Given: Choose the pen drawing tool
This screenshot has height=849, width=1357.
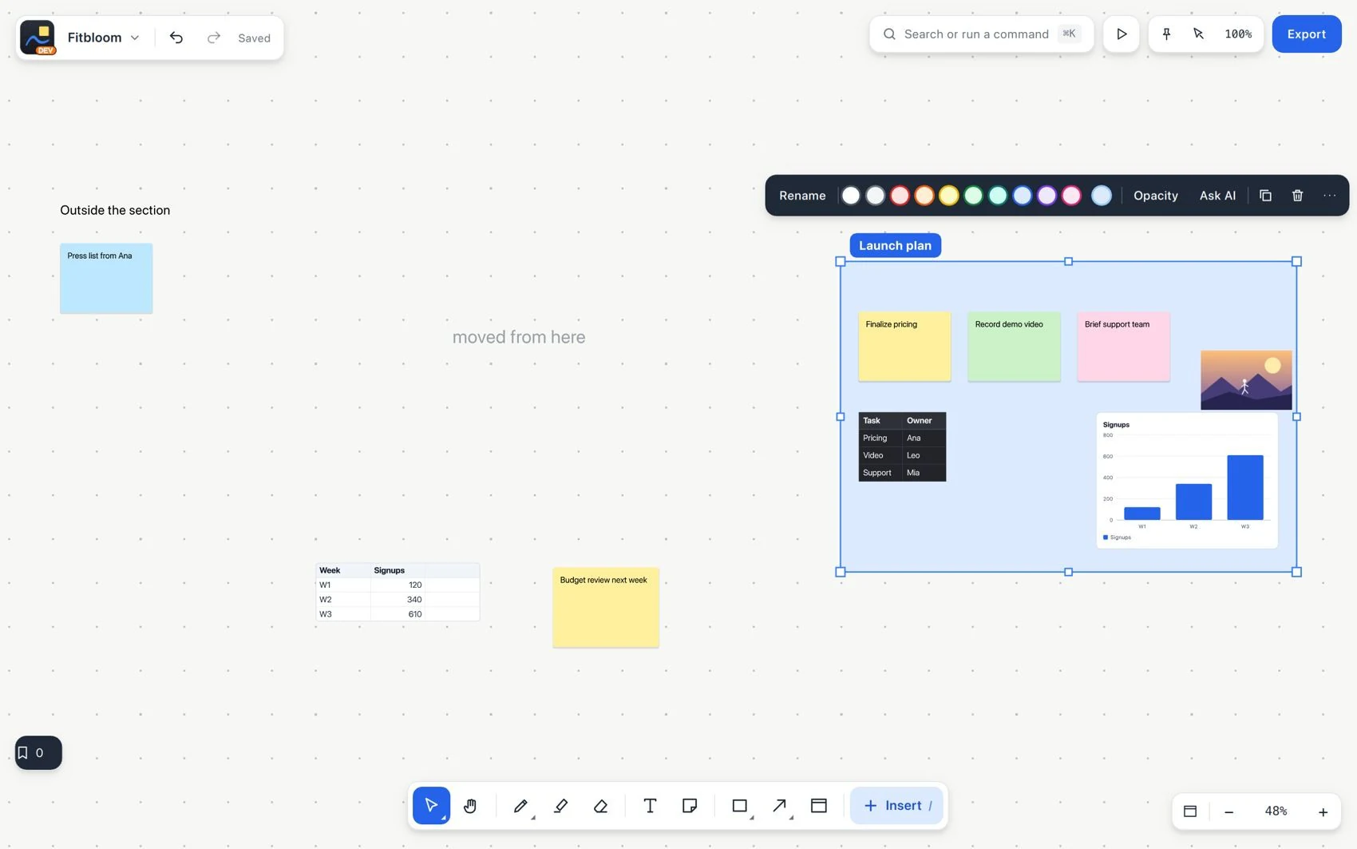Looking at the screenshot, I should coord(520,806).
